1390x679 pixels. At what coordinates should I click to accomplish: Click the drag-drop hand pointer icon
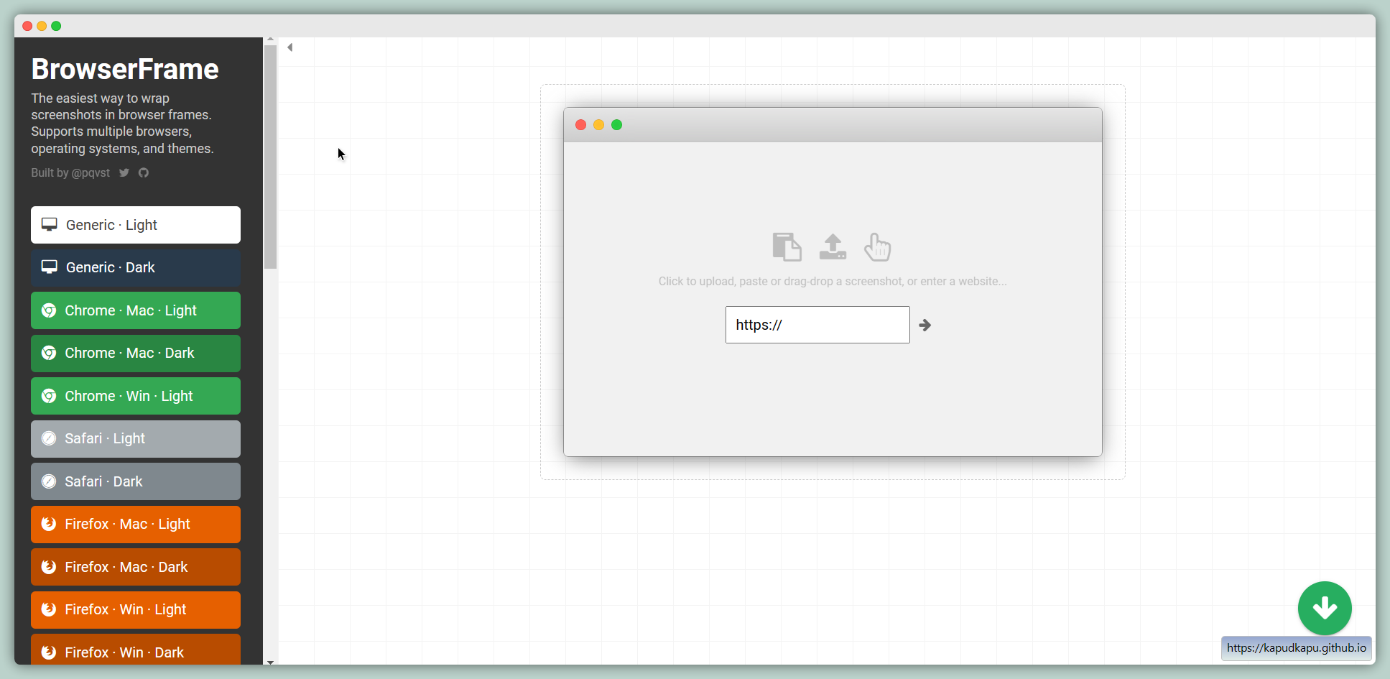[x=877, y=247]
